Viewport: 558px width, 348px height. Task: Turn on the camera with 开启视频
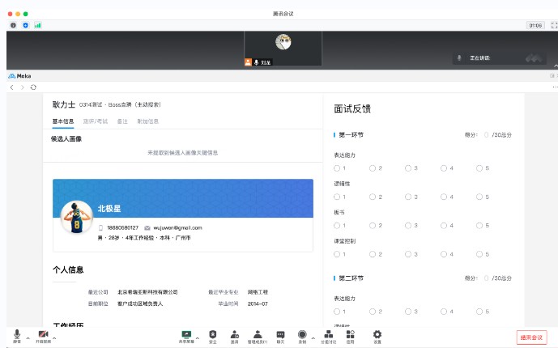tap(43, 334)
